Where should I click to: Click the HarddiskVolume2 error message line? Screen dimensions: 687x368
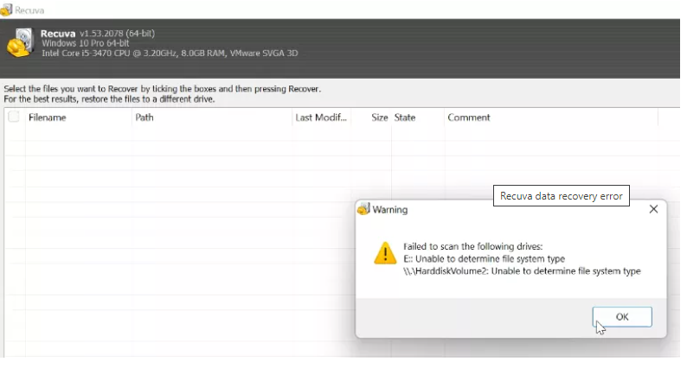(x=522, y=270)
